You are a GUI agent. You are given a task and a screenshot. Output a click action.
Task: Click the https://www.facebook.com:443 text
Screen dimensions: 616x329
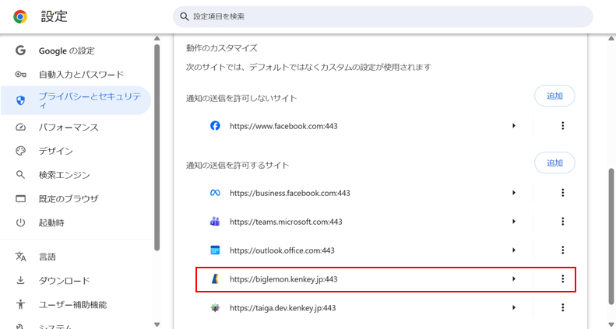283,126
